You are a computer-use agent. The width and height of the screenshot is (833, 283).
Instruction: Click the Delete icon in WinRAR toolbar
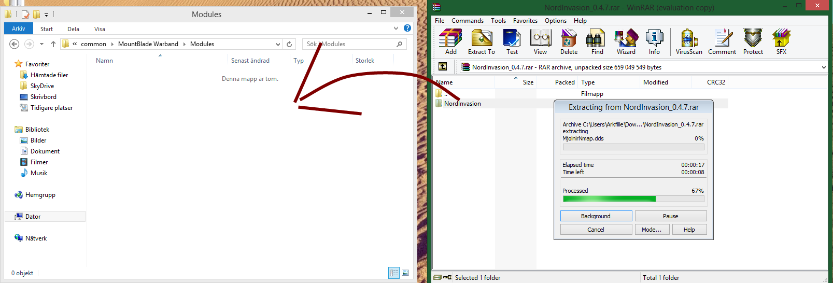tap(569, 41)
